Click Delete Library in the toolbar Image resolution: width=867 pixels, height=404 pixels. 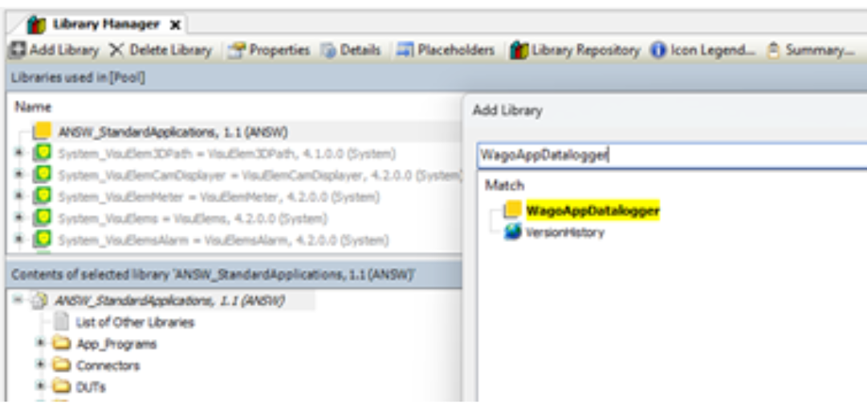pos(161,50)
